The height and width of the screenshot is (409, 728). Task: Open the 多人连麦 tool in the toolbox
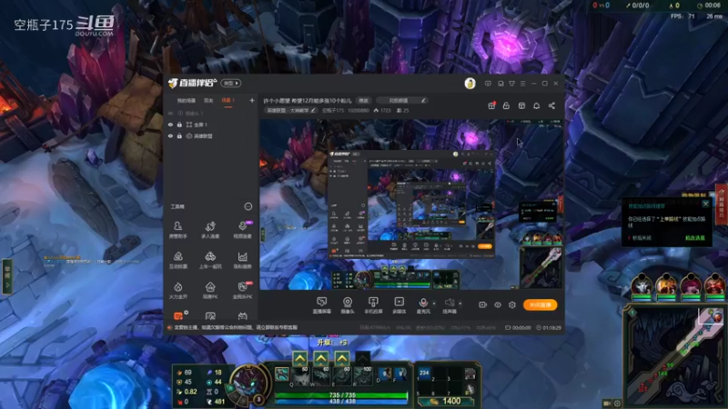(x=210, y=230)
